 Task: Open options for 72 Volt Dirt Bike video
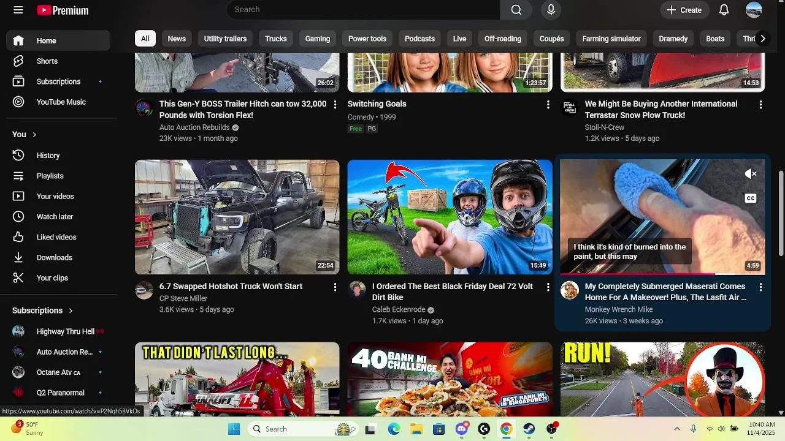tap(548, 287)
